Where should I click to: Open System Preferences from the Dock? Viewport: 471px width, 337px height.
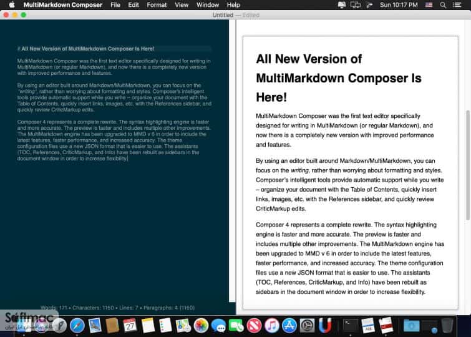[308, 326]
